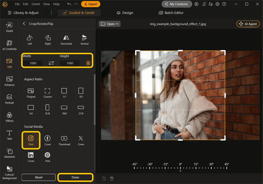Open the Elements panel
The width and height of the screenshot is (263, 184).
[9, 153]
